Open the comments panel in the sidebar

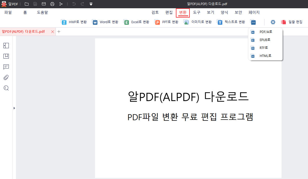[x=6, y=67]
